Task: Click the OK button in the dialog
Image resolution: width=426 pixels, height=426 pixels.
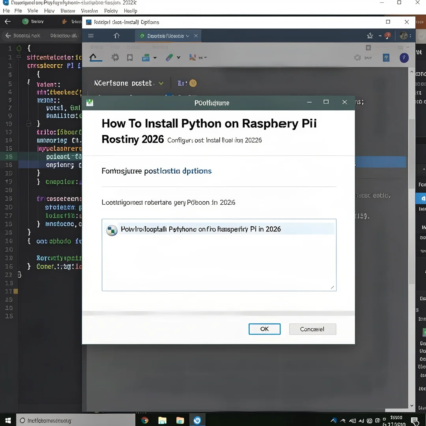Action: click(265, 329)
